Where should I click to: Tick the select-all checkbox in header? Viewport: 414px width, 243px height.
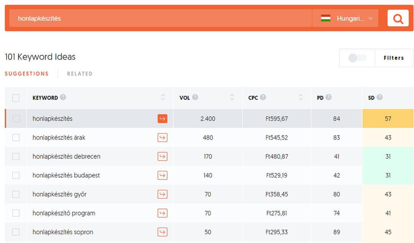pos(16,98)
